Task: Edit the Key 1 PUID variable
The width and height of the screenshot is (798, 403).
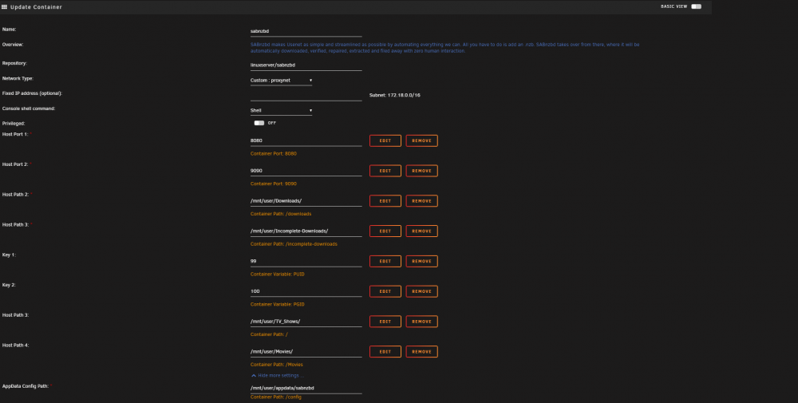Action: tap(385, 261)
